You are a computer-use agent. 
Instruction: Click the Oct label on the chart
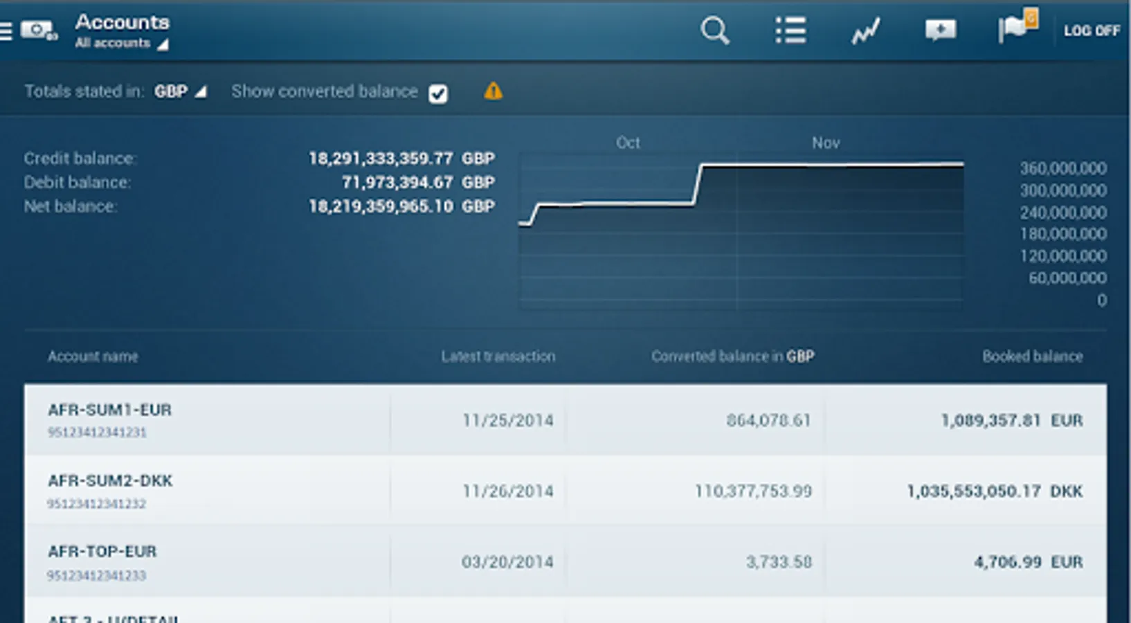tap(628, 143)
